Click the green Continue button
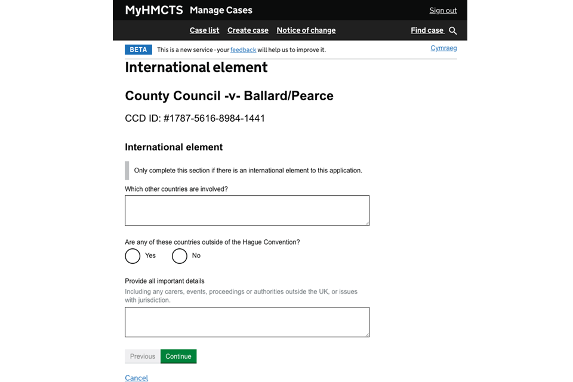The image size is (573, 382). [178, 356]
